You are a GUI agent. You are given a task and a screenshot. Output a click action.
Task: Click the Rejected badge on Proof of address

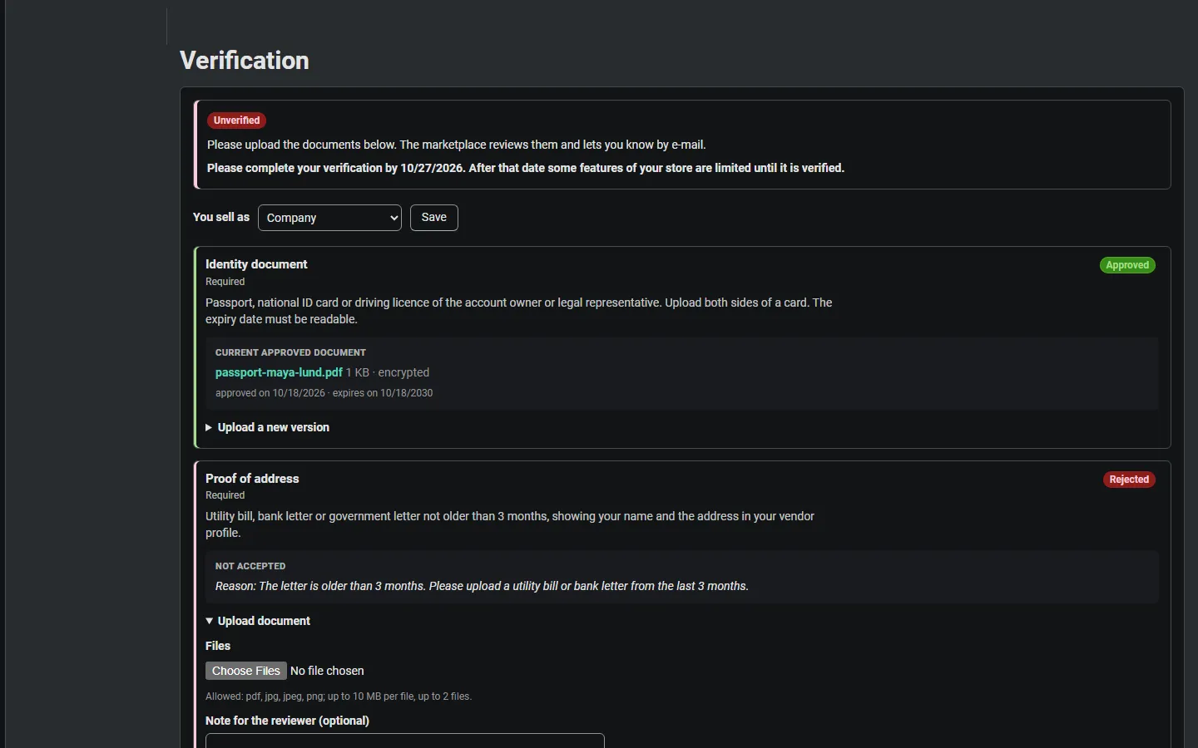(1129, 480)
